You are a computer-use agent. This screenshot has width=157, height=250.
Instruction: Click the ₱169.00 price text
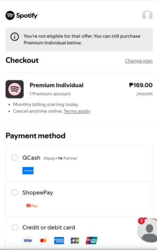[140, 85]
